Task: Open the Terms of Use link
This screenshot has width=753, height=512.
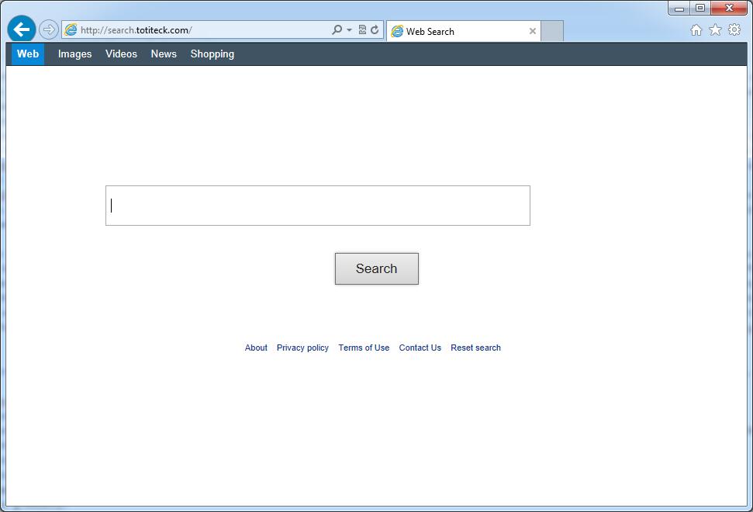Action: point(364,348)
